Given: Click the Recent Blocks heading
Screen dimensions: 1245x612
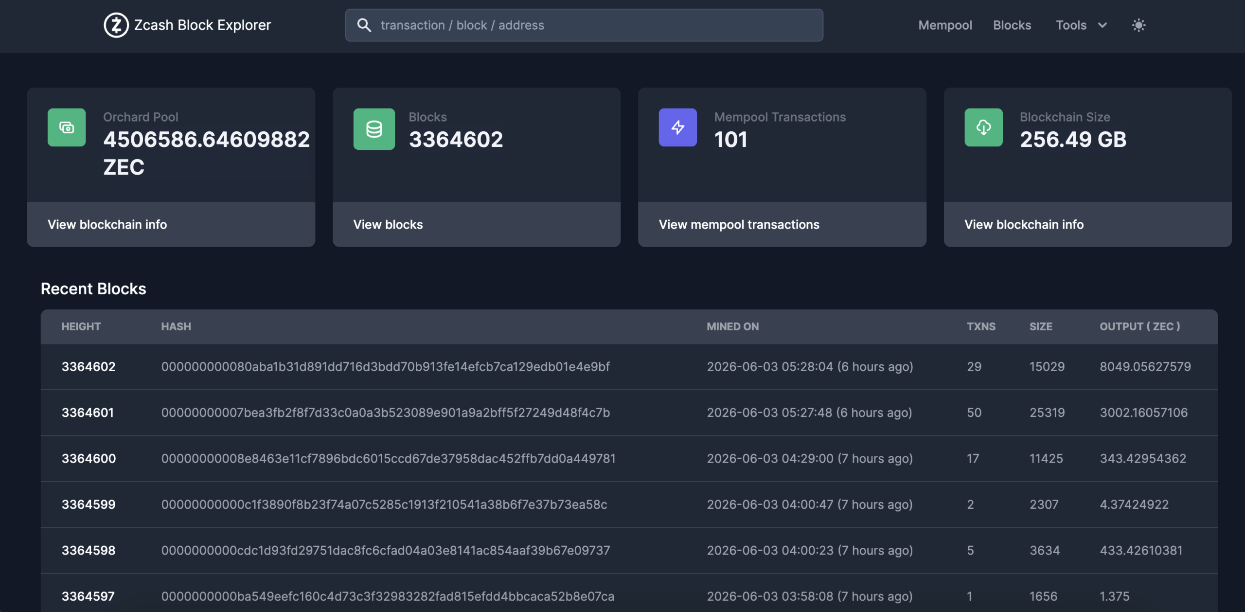Looking at the screenshot, I should tap(93, 289).
